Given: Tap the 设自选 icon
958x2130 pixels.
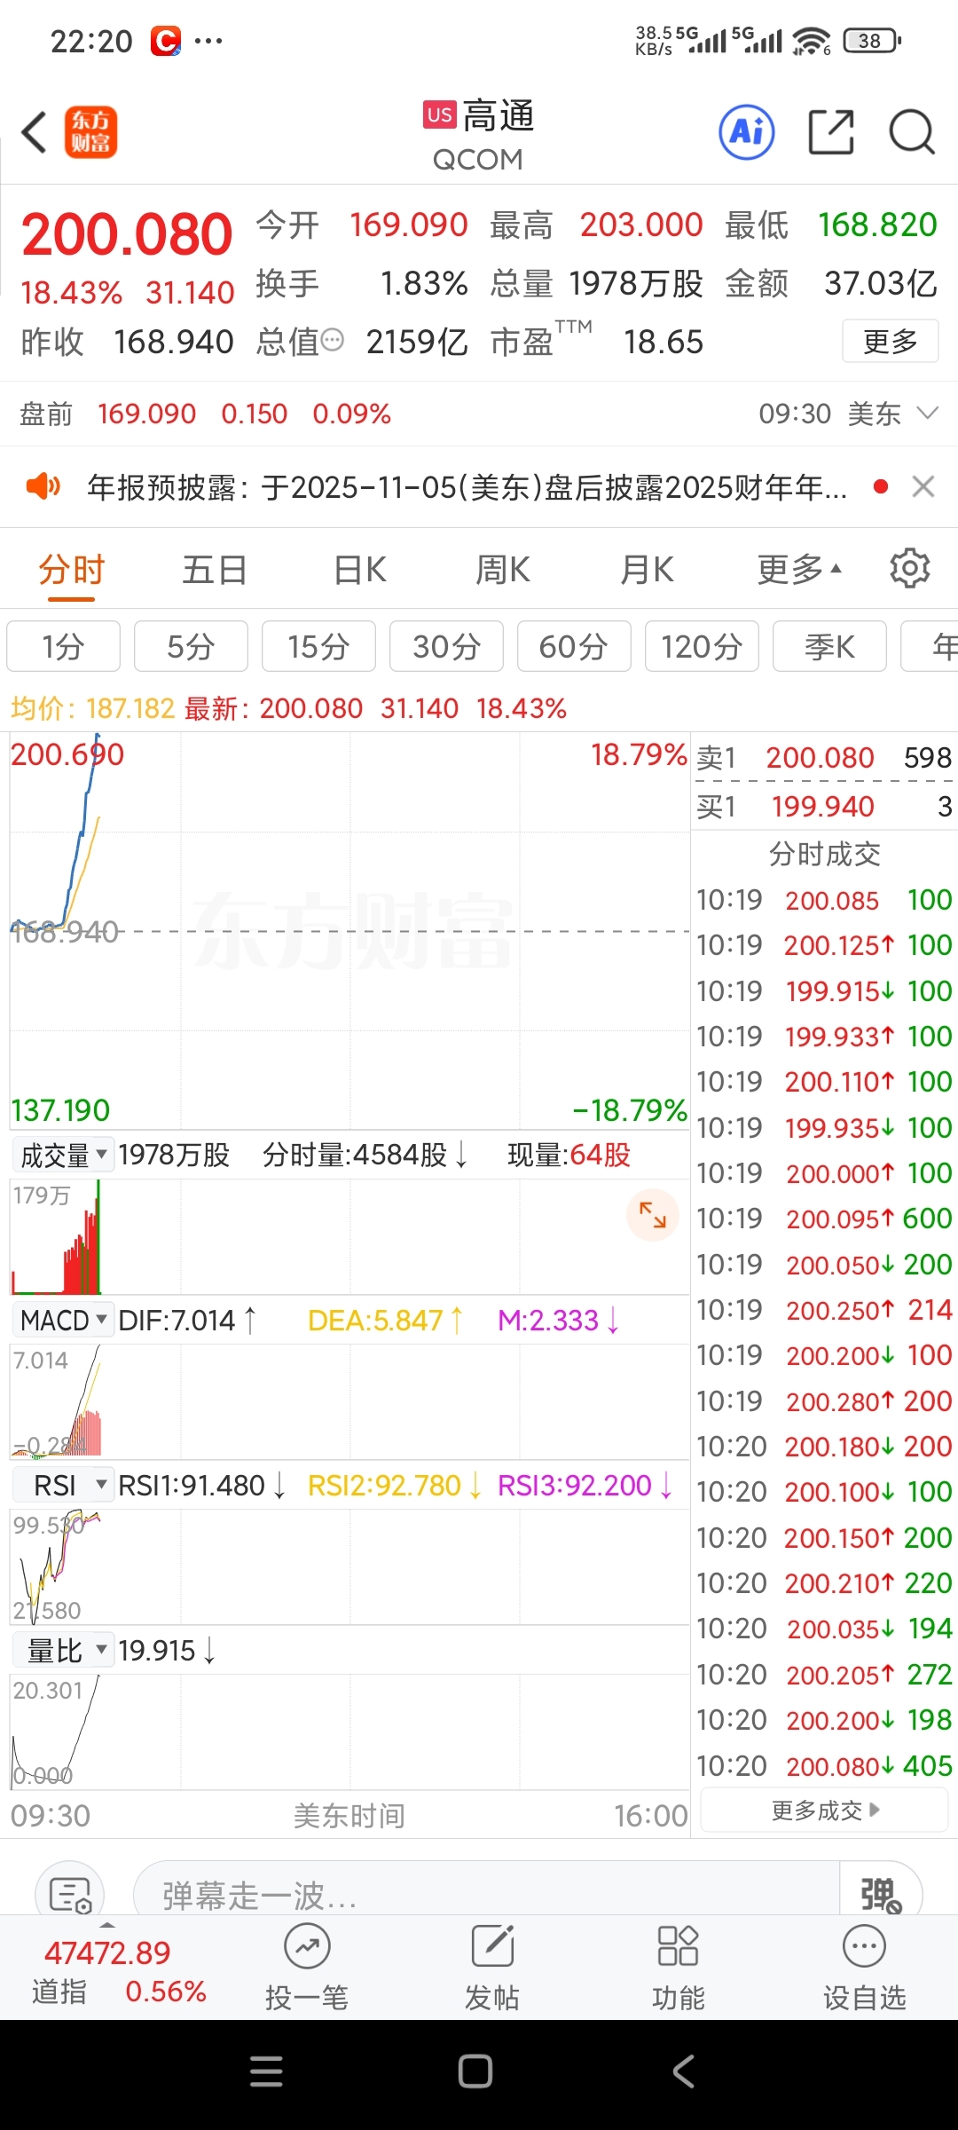Looking at the screenshot, I should pyautogui.click(x=865, y=1947).
